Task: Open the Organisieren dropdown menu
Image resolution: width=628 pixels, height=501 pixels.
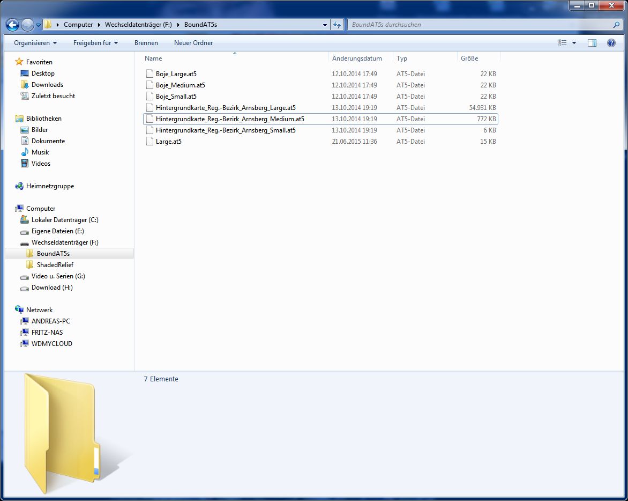Action: click(x=35, y=43)
